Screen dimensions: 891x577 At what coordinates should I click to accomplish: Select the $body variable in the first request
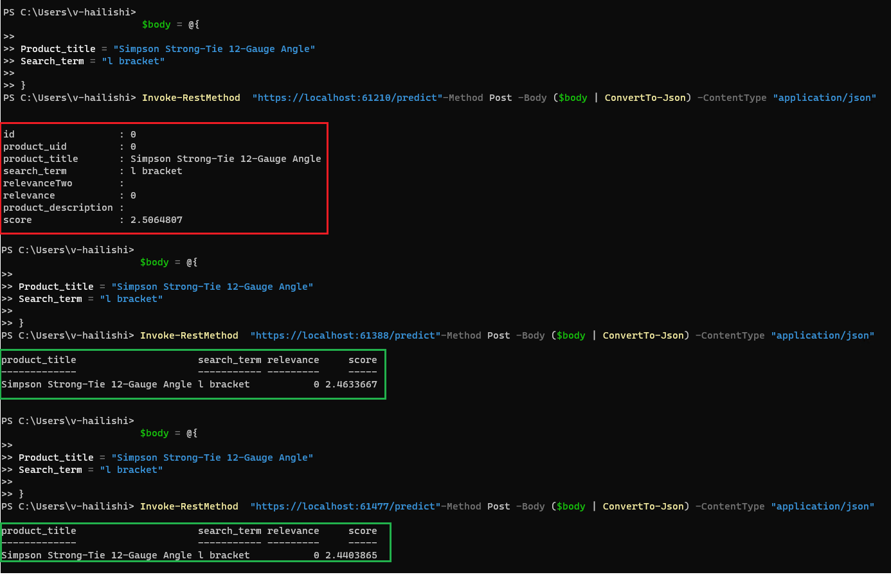tap(571, 98)
